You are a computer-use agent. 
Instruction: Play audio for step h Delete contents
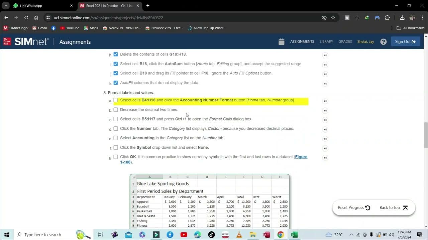[x=325, y=55]
